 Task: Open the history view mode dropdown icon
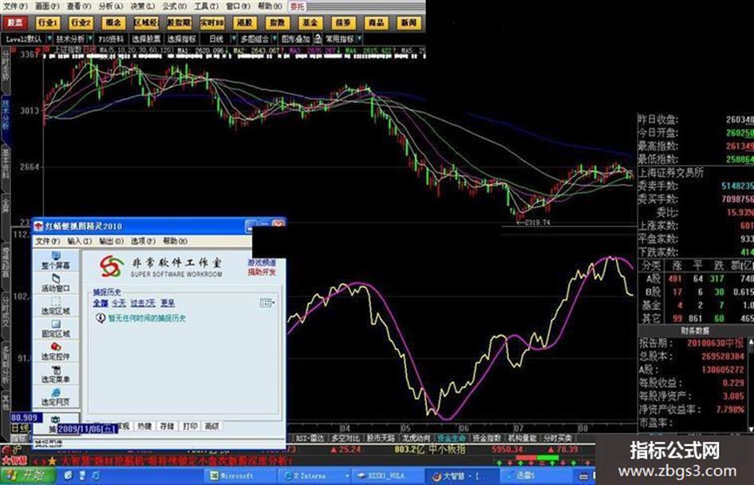click(267, 303)
